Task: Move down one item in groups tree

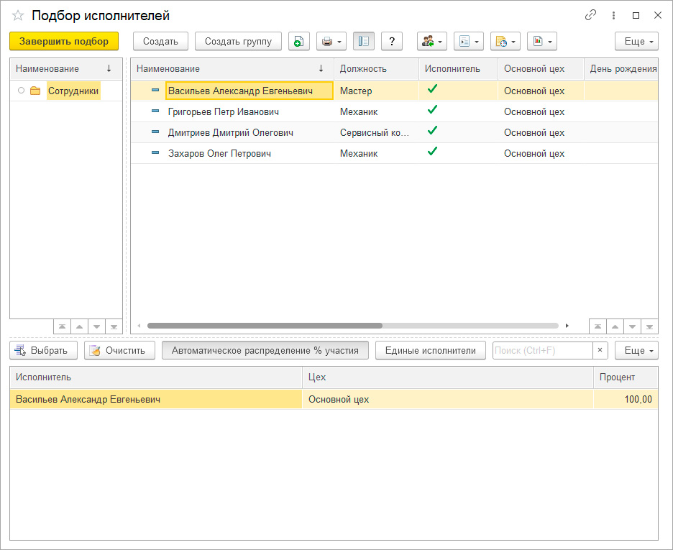Action: click(x=96, y=326)
